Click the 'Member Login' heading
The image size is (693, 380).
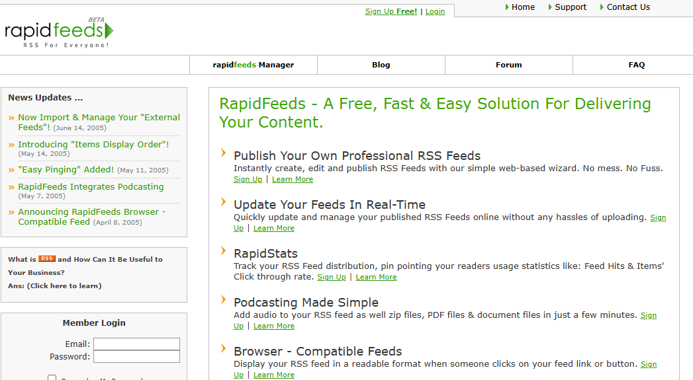tap(94, 323)
